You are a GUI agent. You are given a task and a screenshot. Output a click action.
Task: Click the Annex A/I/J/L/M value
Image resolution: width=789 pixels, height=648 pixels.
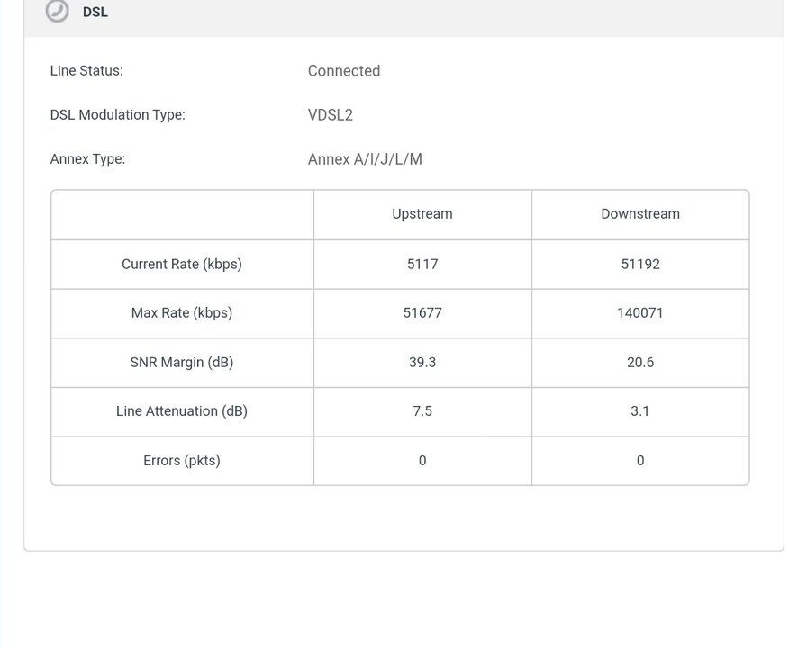(365, 159)
